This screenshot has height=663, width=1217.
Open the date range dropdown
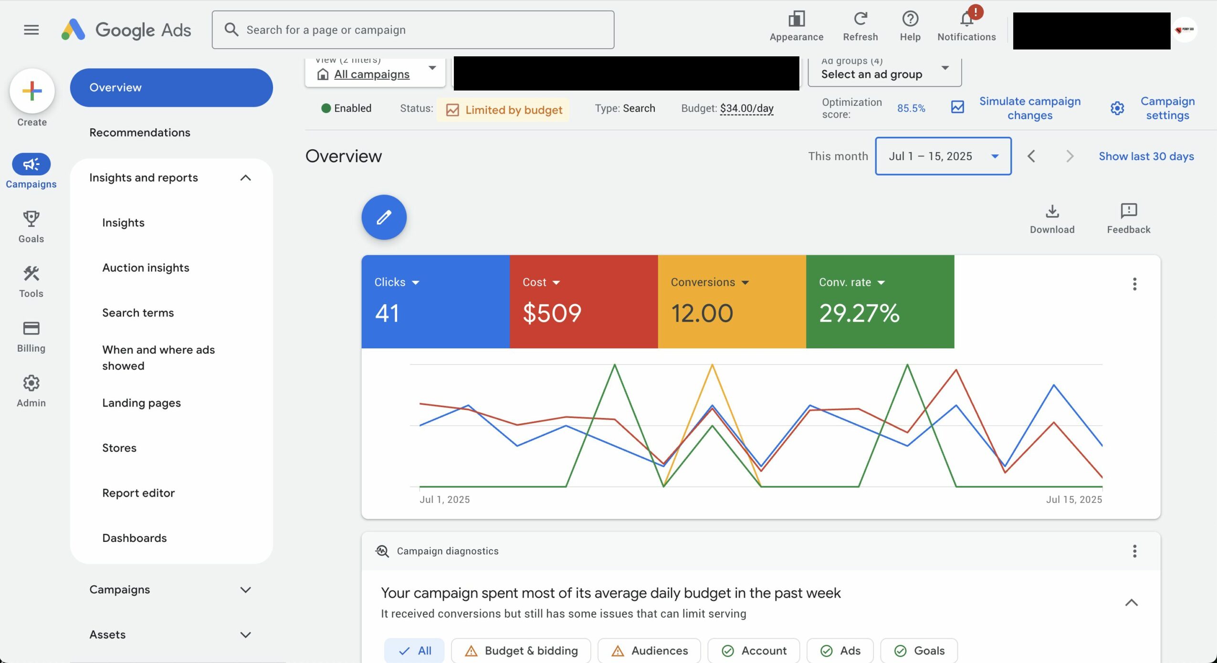point(943,156)
